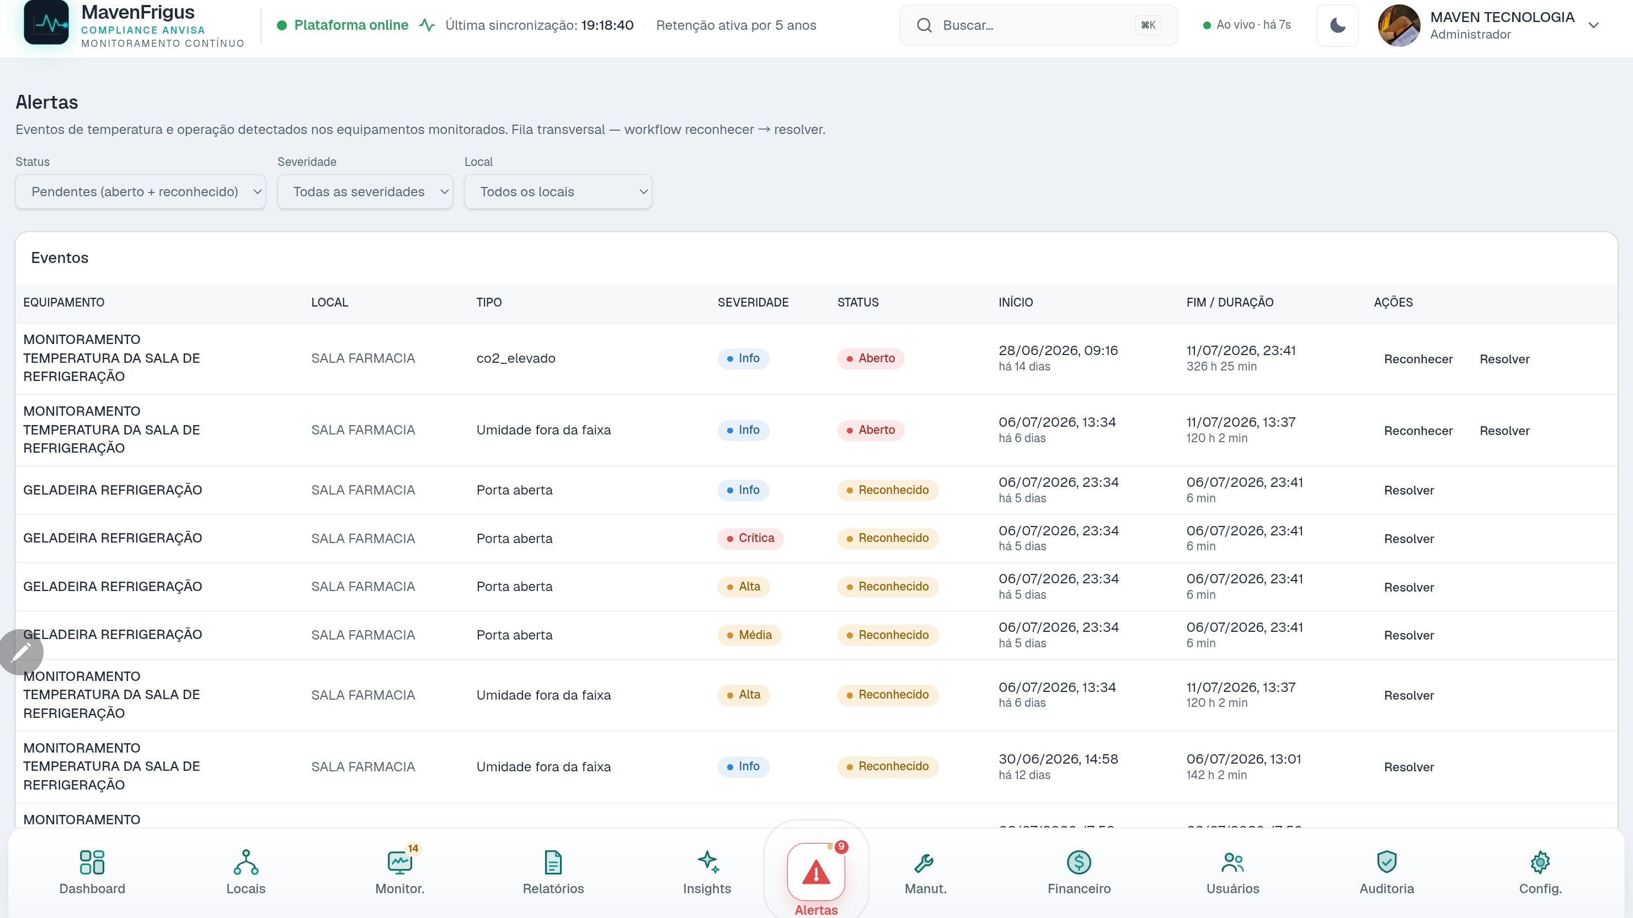
Task: Click Reconhecer on the co2_elevado alert
Action: click(1418, 358)
